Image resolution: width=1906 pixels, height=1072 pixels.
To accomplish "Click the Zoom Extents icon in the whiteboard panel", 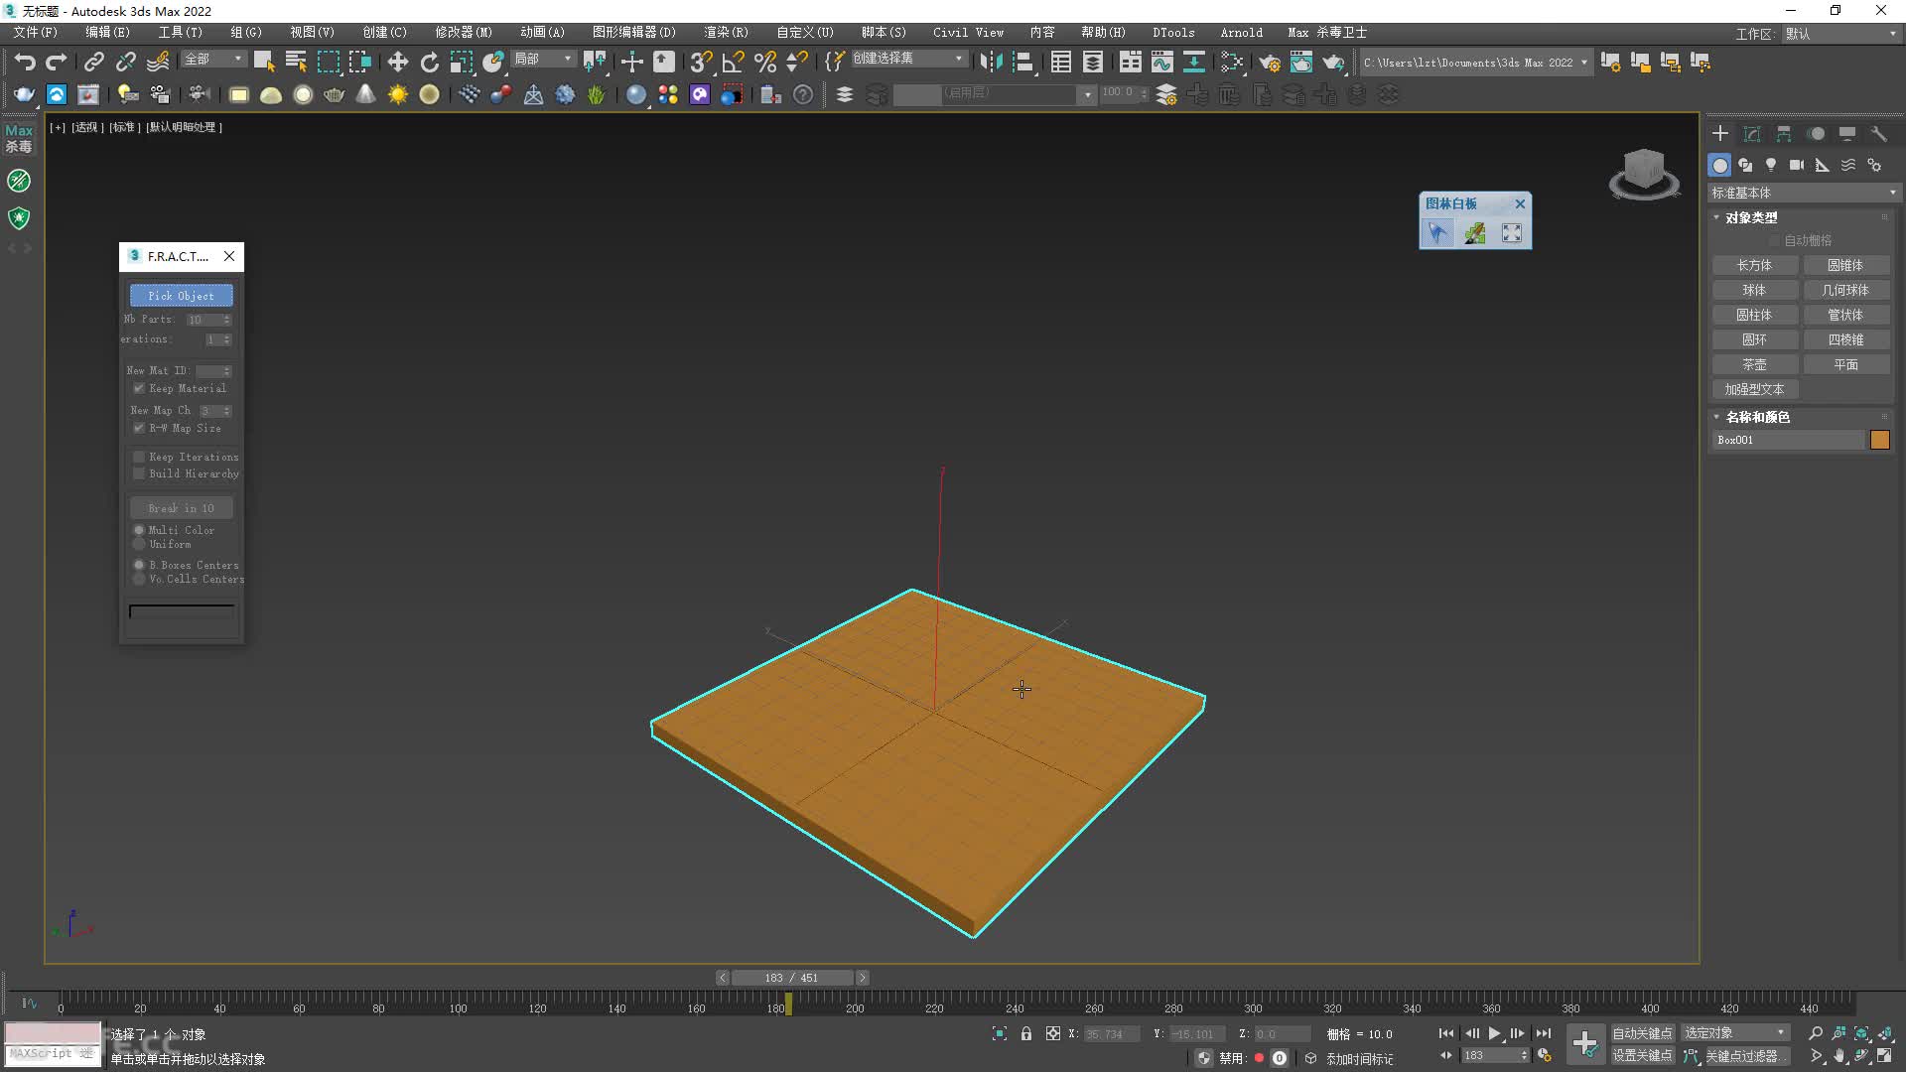I will tap(1512, 232).
